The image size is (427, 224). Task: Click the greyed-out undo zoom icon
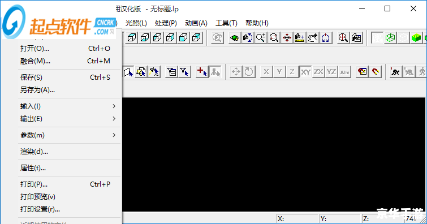tap(217, 37)
